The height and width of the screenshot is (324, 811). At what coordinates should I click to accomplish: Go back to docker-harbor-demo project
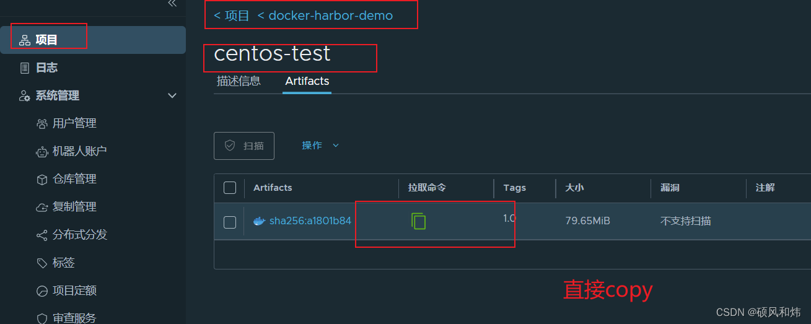(x=325, y=15)
